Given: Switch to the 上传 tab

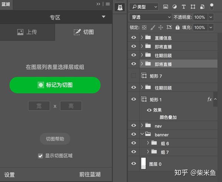Looking at the screenshot, I should pos(27,32).
